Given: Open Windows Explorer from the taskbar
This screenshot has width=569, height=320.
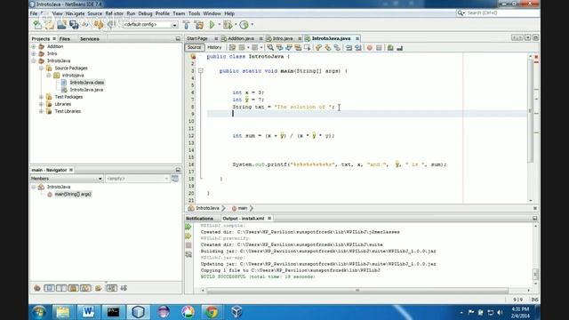Looking at the screenshot, I should pos(63,312).
